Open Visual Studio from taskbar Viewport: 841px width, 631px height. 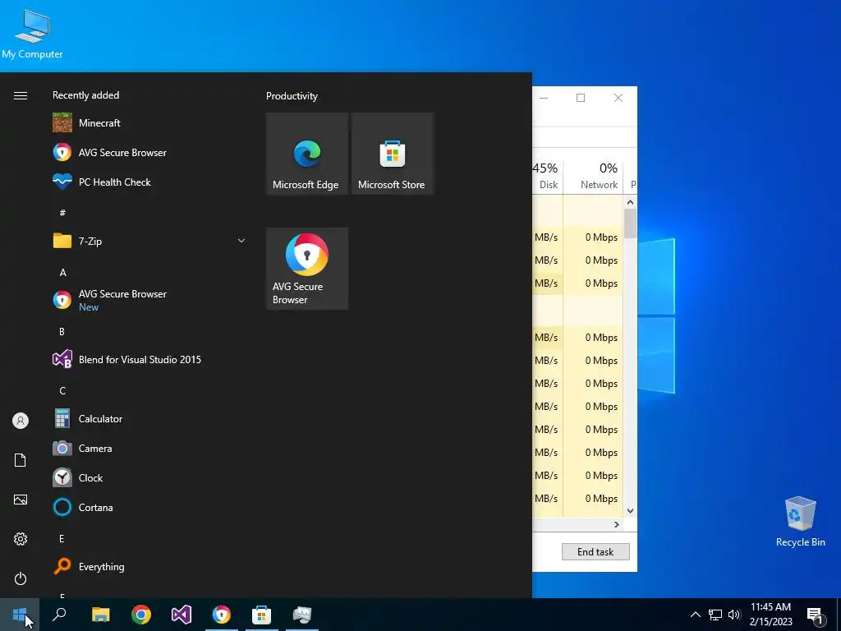(182, 615)
